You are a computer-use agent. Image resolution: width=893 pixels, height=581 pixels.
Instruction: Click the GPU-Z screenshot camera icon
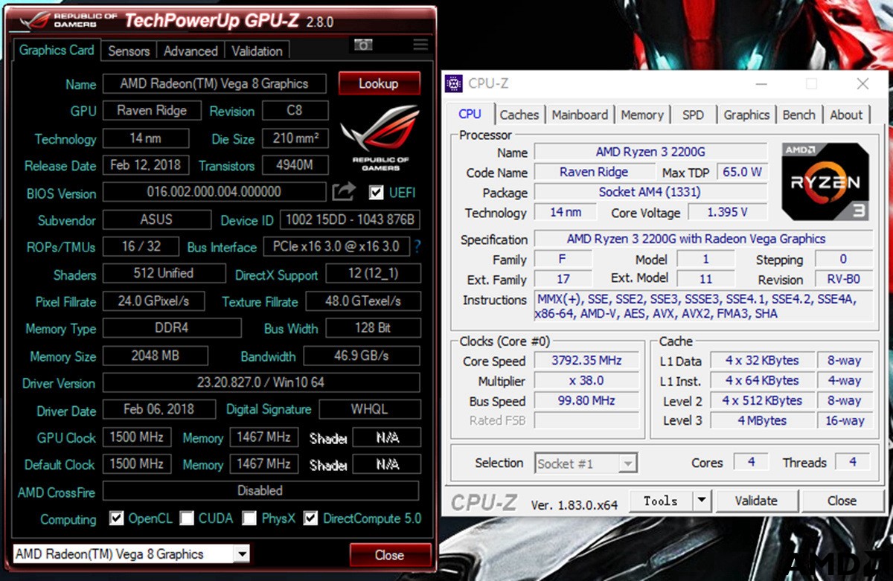(x=363, y=45)
